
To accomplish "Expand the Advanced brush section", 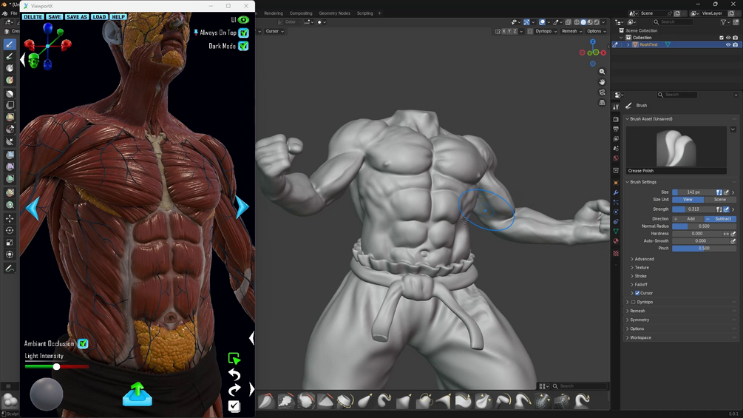I will click(642, 259).
